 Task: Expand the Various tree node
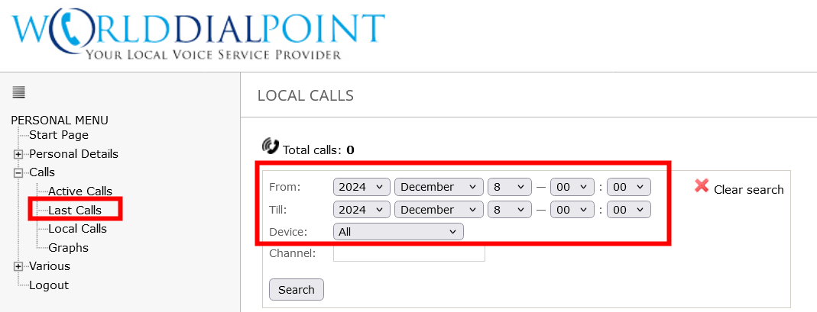pos(18,266)
